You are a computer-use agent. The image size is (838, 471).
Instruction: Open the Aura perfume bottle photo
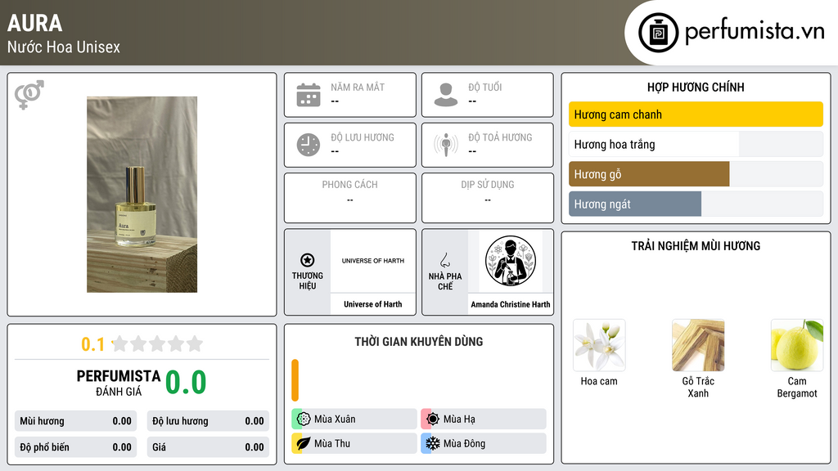point(142,195)
